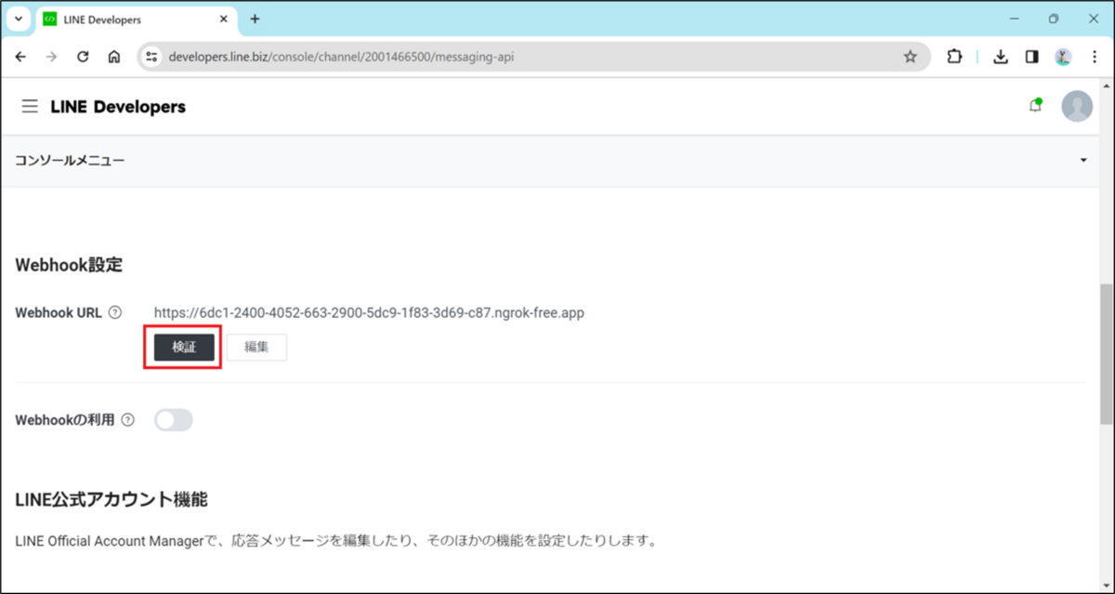Open a new browser tab
This screenshot has width=1115, height=594.
255,19
